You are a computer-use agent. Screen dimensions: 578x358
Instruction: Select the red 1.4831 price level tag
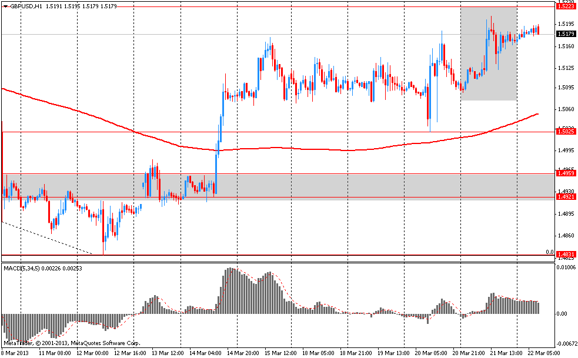tap(566, 255)
